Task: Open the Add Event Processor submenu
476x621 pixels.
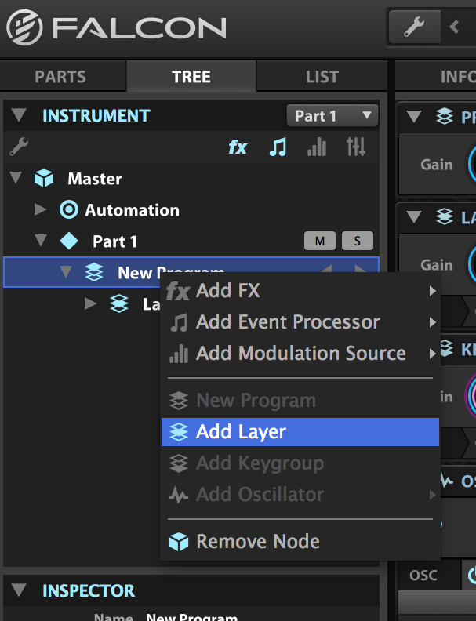Action: coord(300,322)
